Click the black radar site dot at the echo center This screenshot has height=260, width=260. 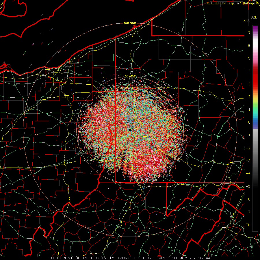coord(130,130)
